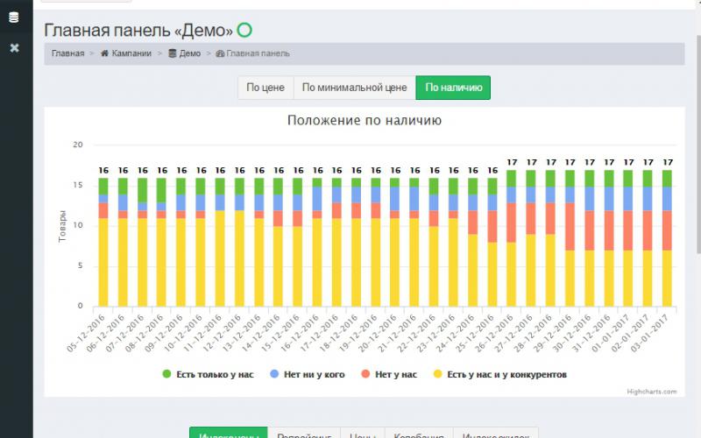Screen dimensions: 701x438
Task: Select the active По наличию button
Action: point(453,88)
